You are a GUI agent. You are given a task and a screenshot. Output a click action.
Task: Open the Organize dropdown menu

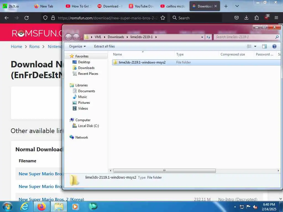point(77,46)
